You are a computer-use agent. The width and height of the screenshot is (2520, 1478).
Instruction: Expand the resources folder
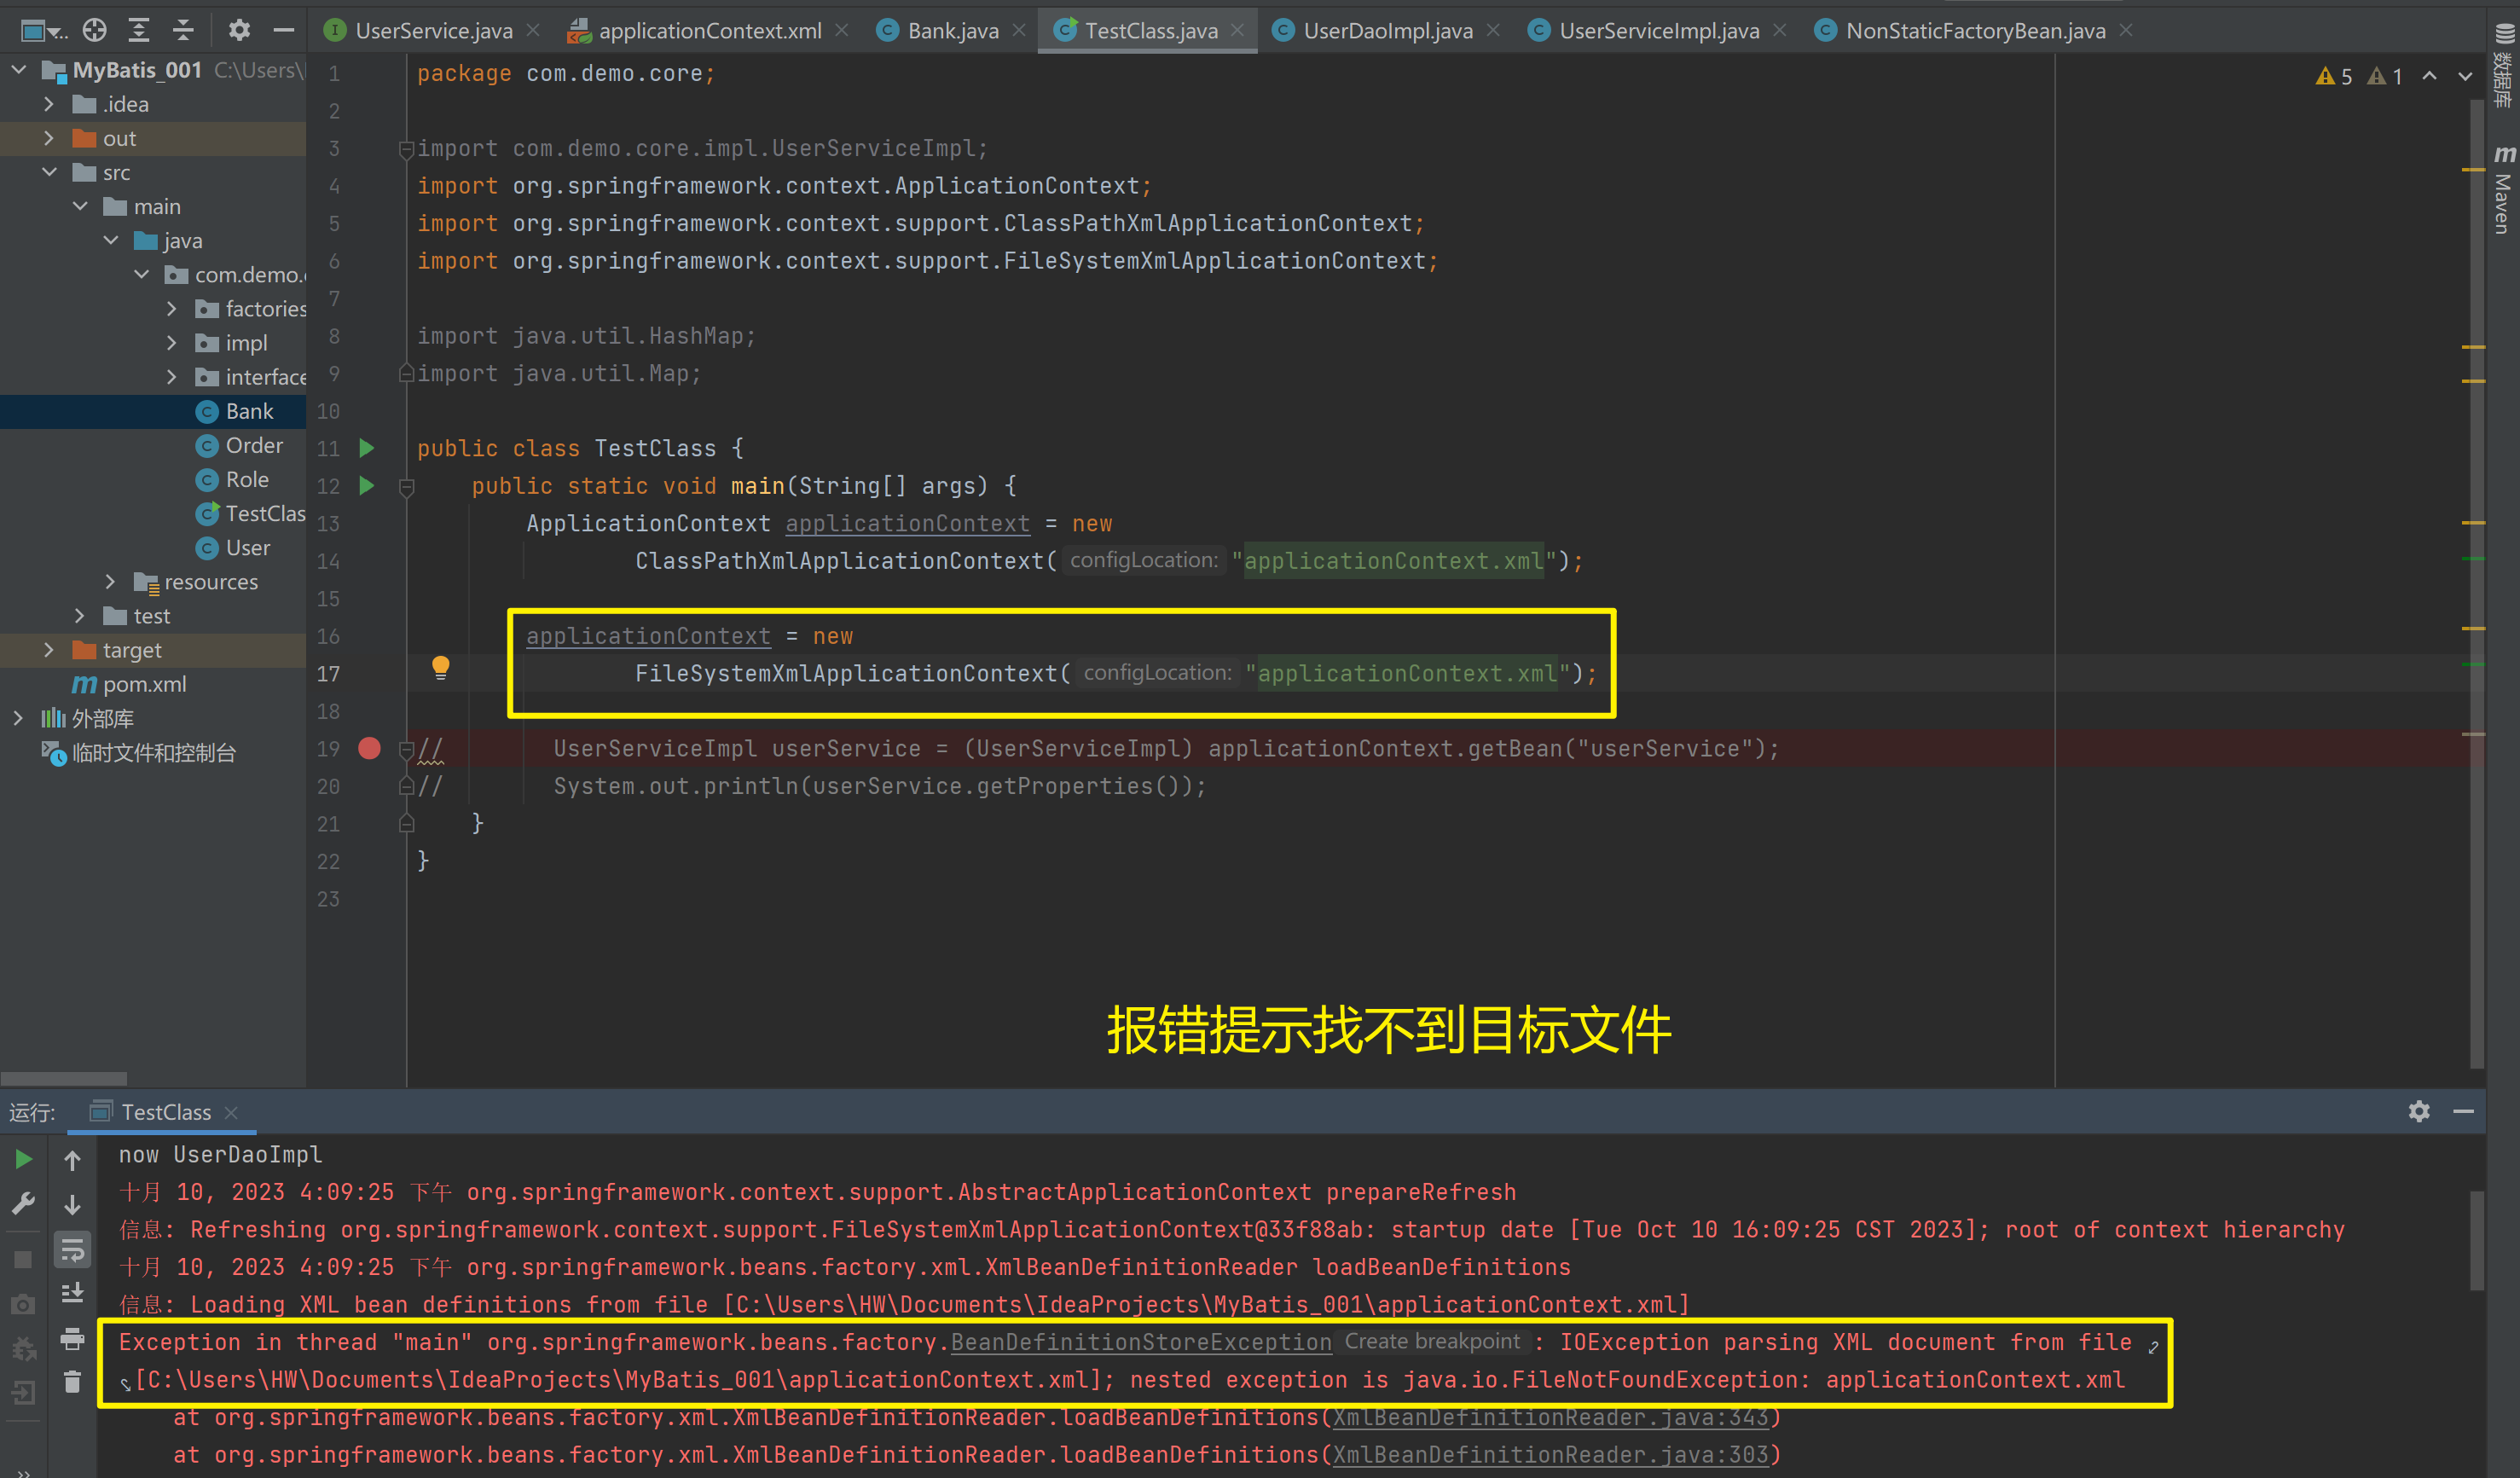pyautogui.click(x=110, y=582)
